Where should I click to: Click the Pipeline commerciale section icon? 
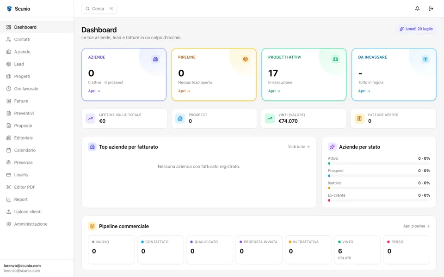(92, 226)
